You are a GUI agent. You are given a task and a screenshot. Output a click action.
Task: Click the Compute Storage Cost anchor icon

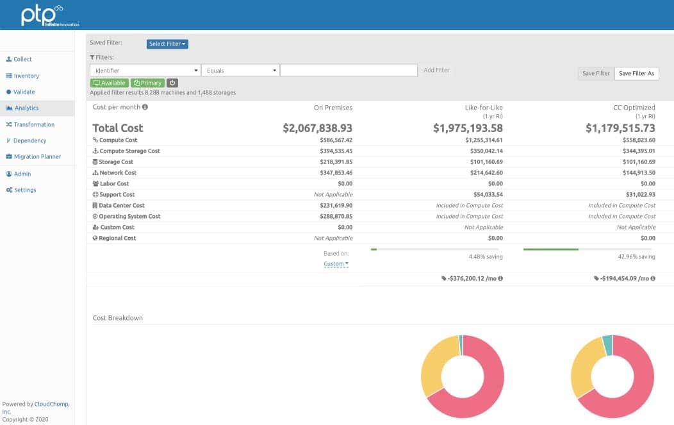coord(95,151)
